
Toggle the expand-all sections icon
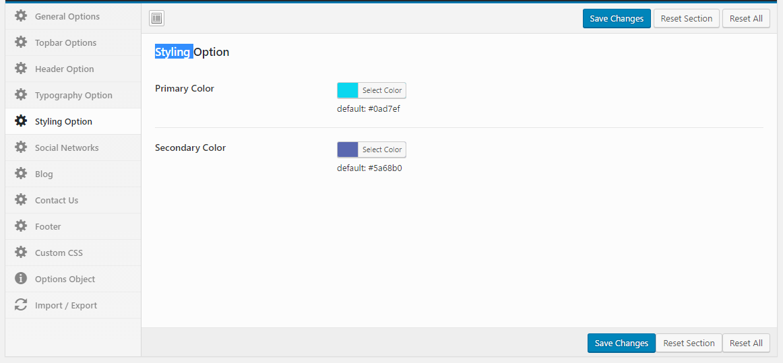point(156,19)
